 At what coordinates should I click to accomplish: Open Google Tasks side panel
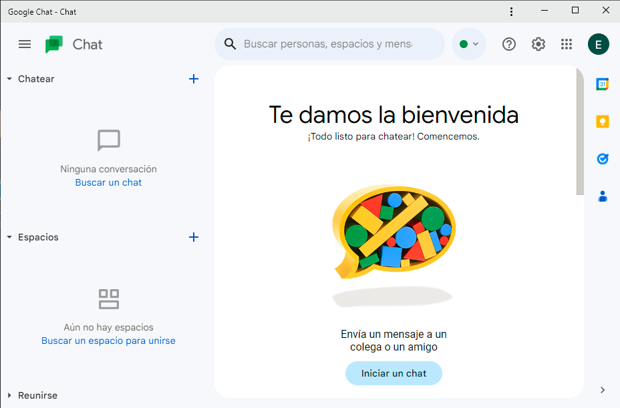pos(602,159)
